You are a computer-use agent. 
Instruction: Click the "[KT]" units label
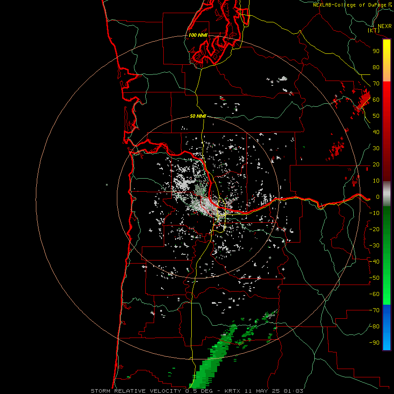pos(374,30)
